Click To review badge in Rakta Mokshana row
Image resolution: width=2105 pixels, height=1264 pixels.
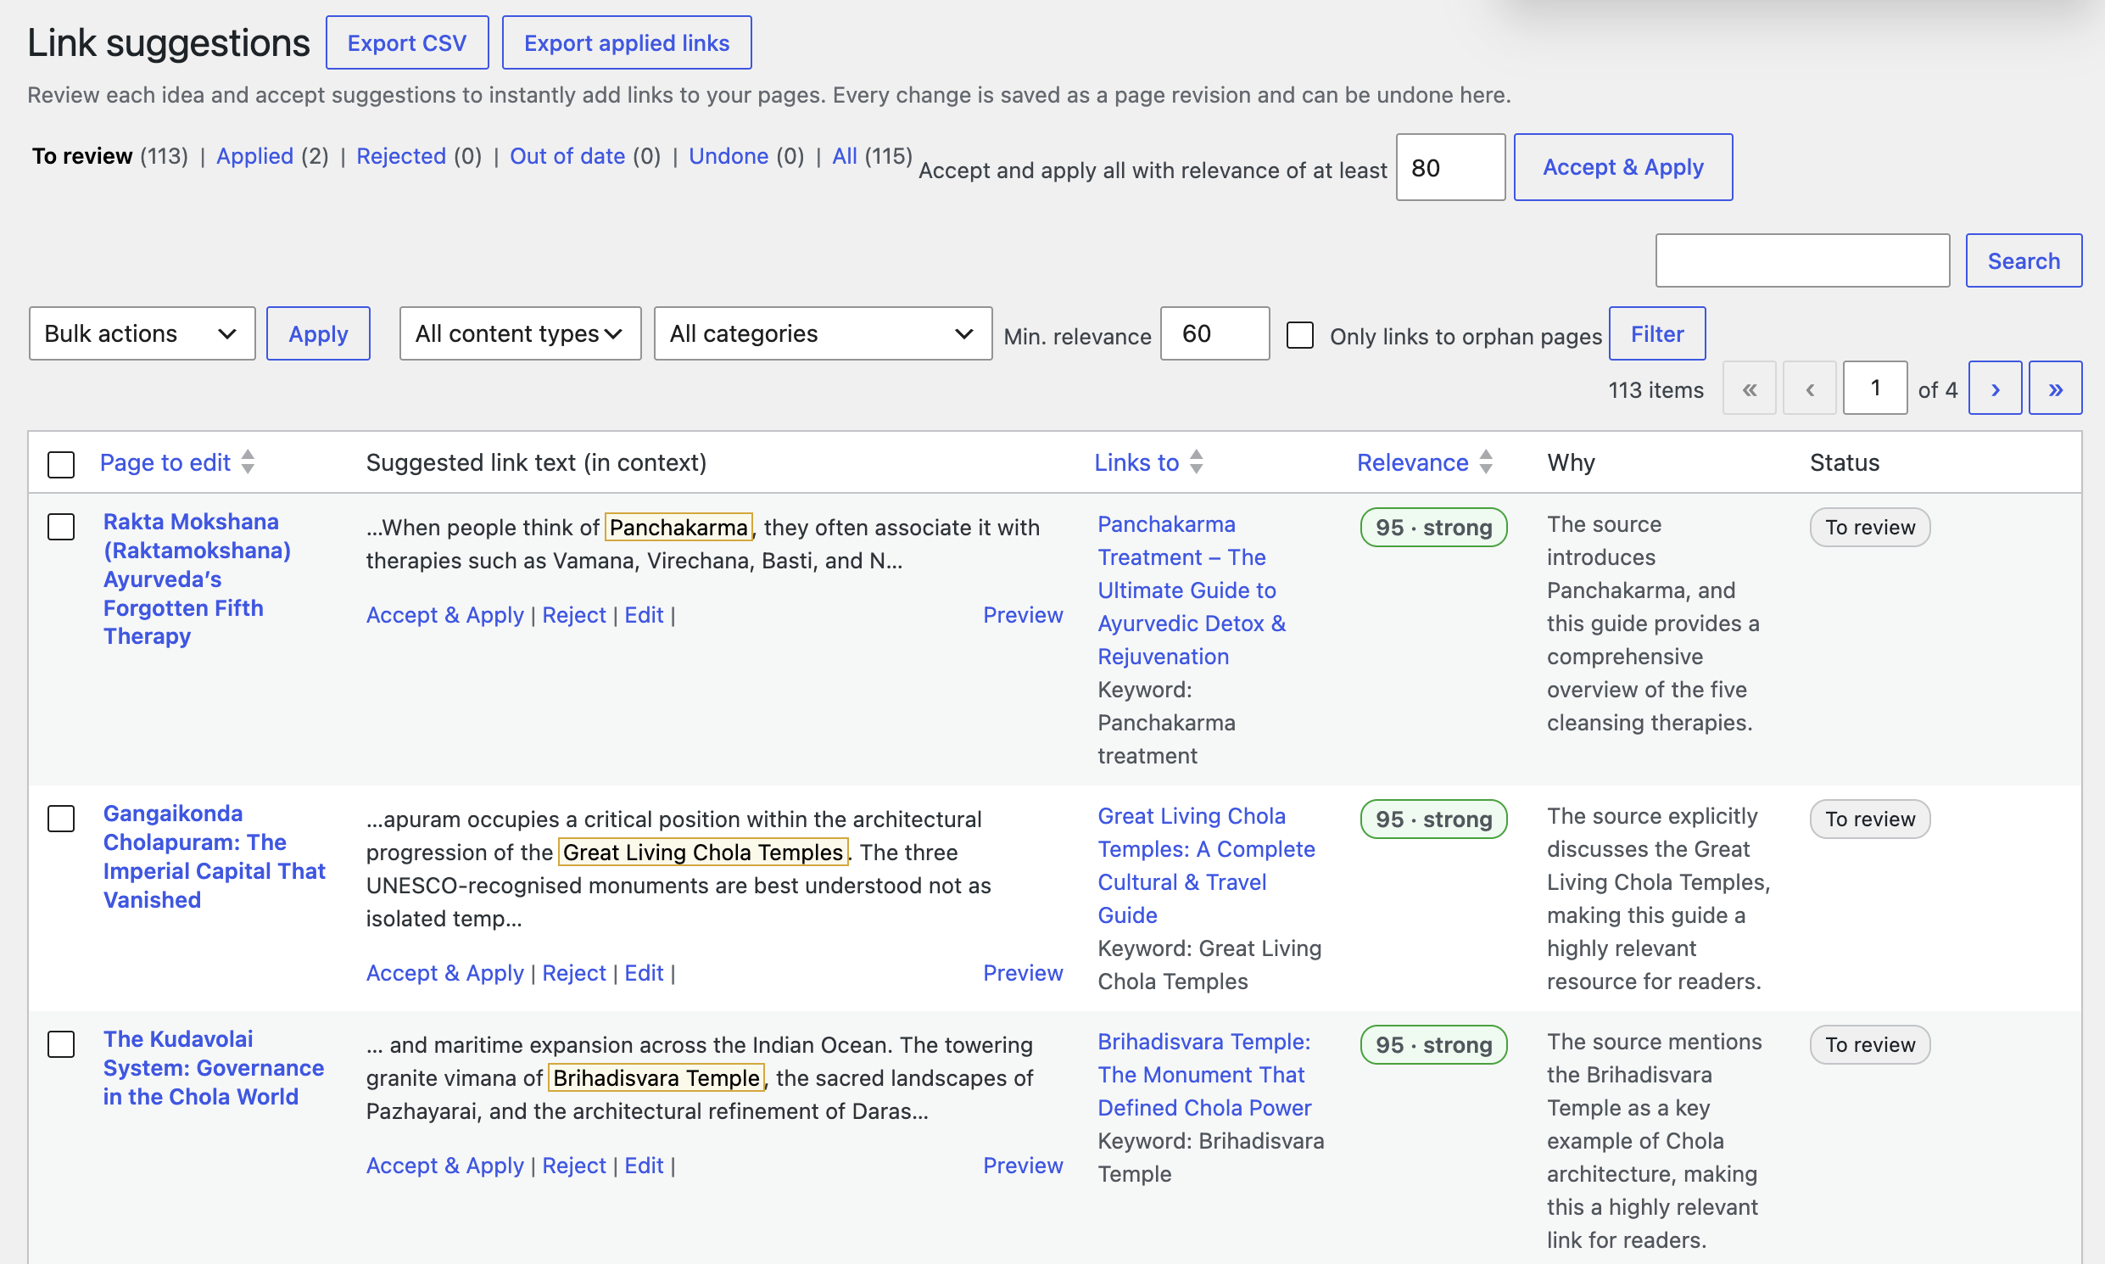[x=1870, y=528]
